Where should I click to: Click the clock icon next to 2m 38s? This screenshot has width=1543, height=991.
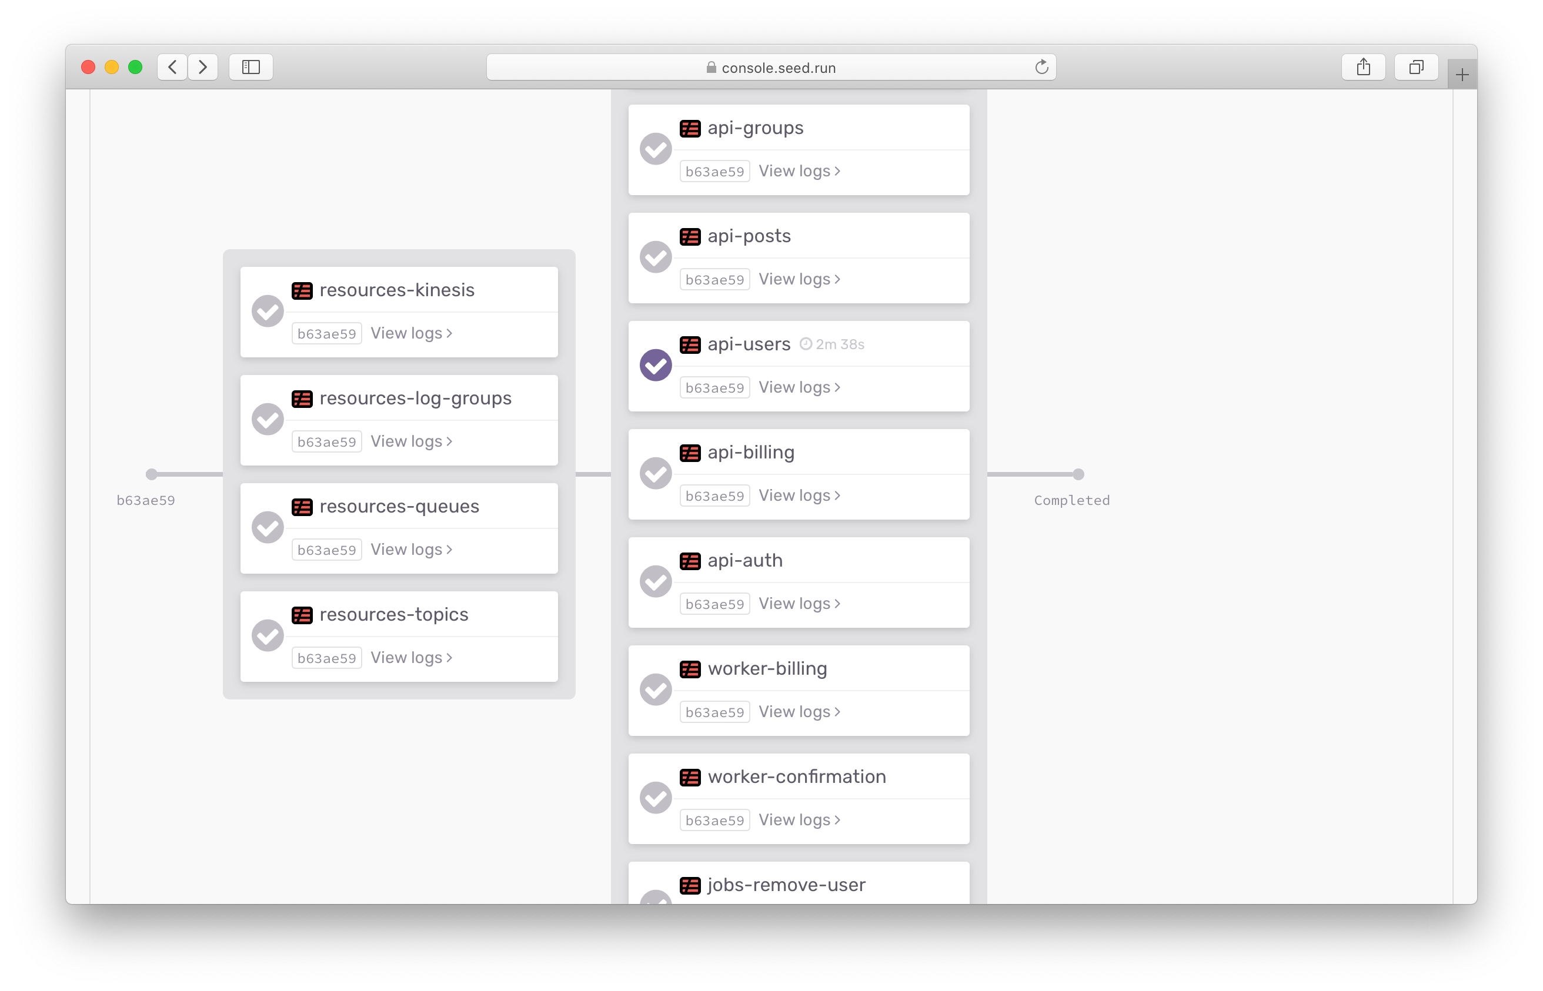click(805, 344)
